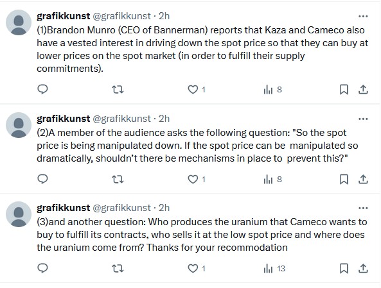Screen dimensions: 381x288
Task: View the third tweet's 13 views analytics
Action: click(x=274, y=269)
